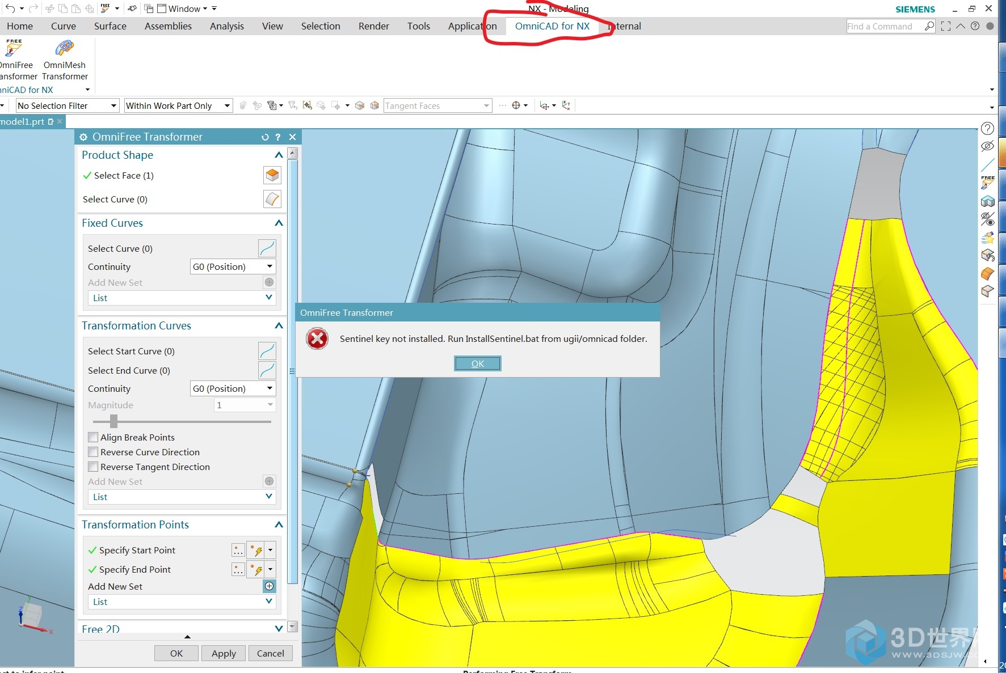1006x673 pixels.
Task: Click the help question mark in right sidebar
Action: click(x=988, y=129)
